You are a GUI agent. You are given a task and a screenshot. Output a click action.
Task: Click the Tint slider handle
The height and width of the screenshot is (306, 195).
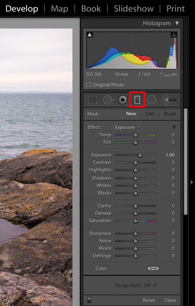tap(136, 143)
